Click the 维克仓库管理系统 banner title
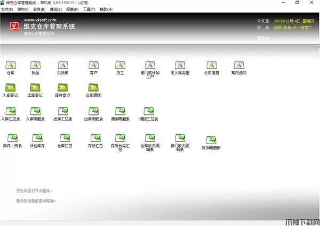Screen dimensions: 320x226 pos(49,27)
